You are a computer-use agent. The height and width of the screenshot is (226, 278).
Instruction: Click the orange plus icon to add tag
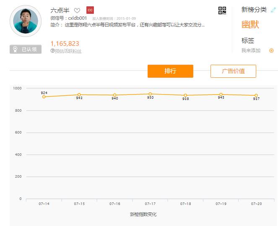(x=271, y=51)
